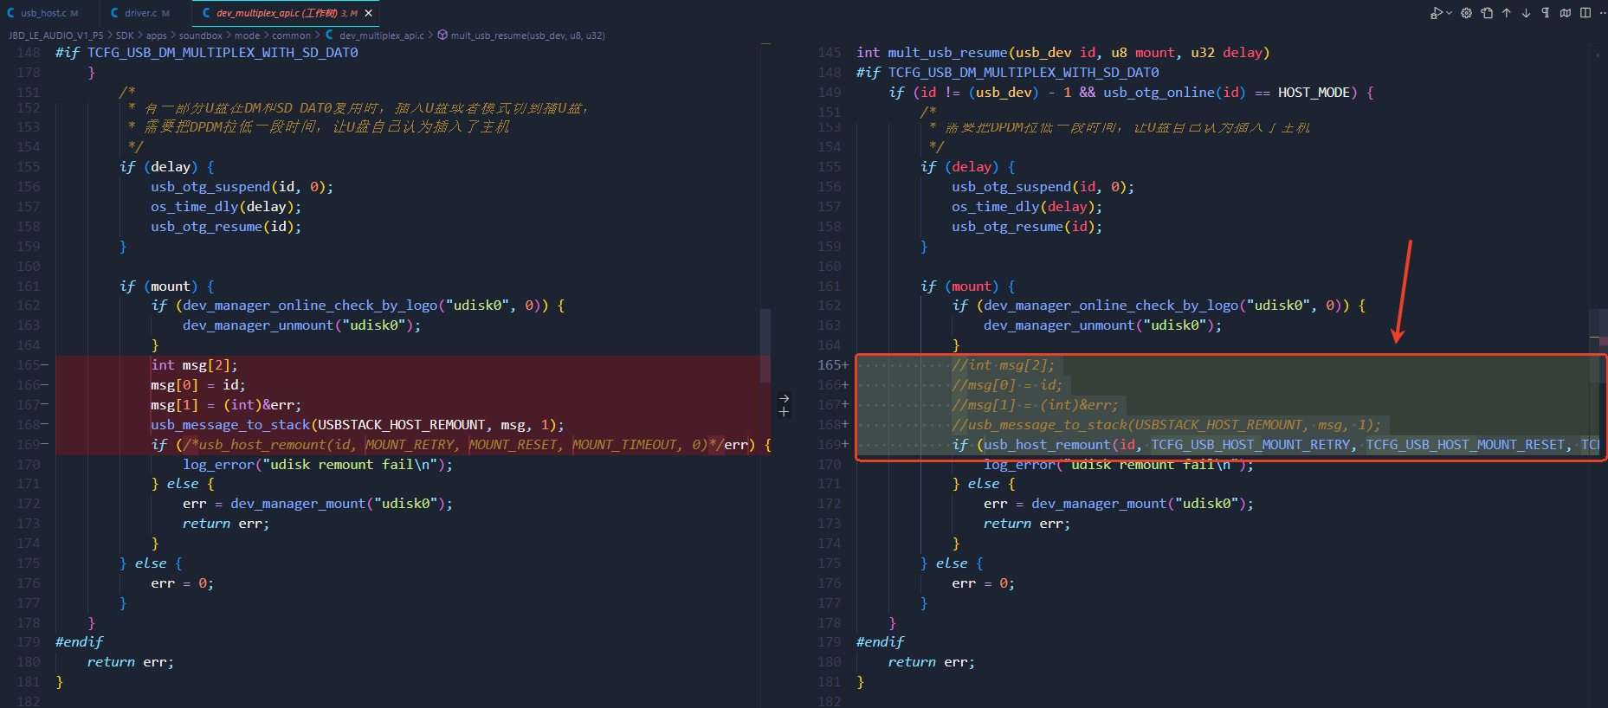
Task: Click the plus icon between the diff panes
Action: pyautogui.click(x=784, y=412)
